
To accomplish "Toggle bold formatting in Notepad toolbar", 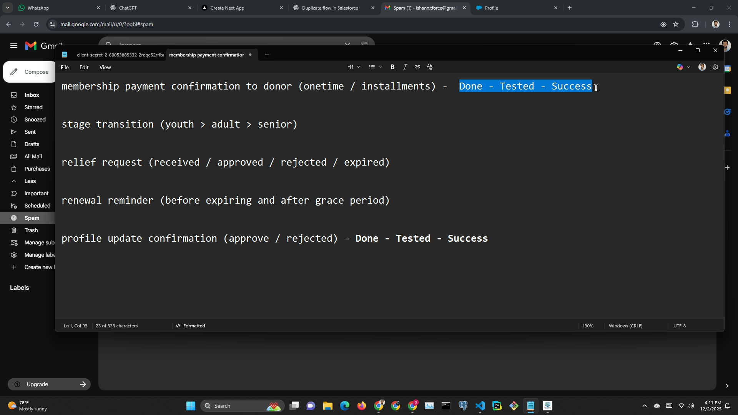I will pos(392,67).
